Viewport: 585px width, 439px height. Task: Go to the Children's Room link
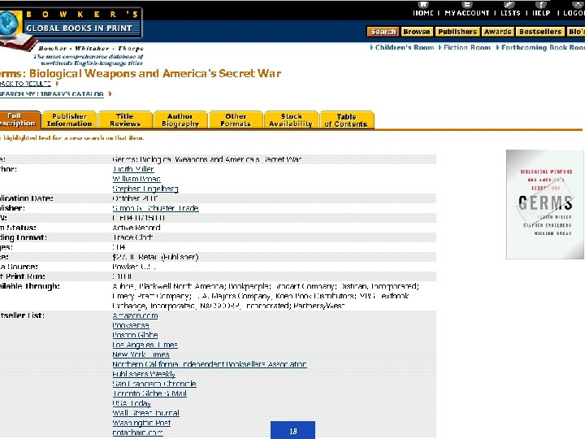405,47
